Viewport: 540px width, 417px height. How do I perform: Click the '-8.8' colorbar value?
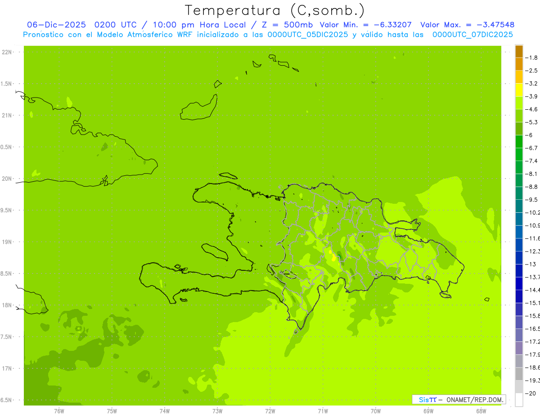coord(531,187)
